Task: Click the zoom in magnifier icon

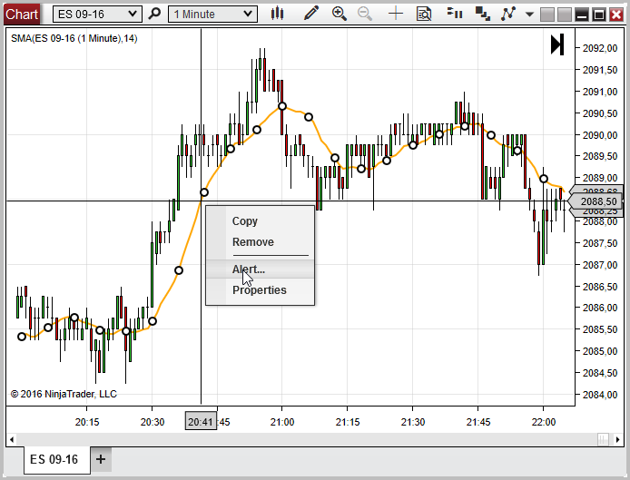Action: [x=340, y=15]
